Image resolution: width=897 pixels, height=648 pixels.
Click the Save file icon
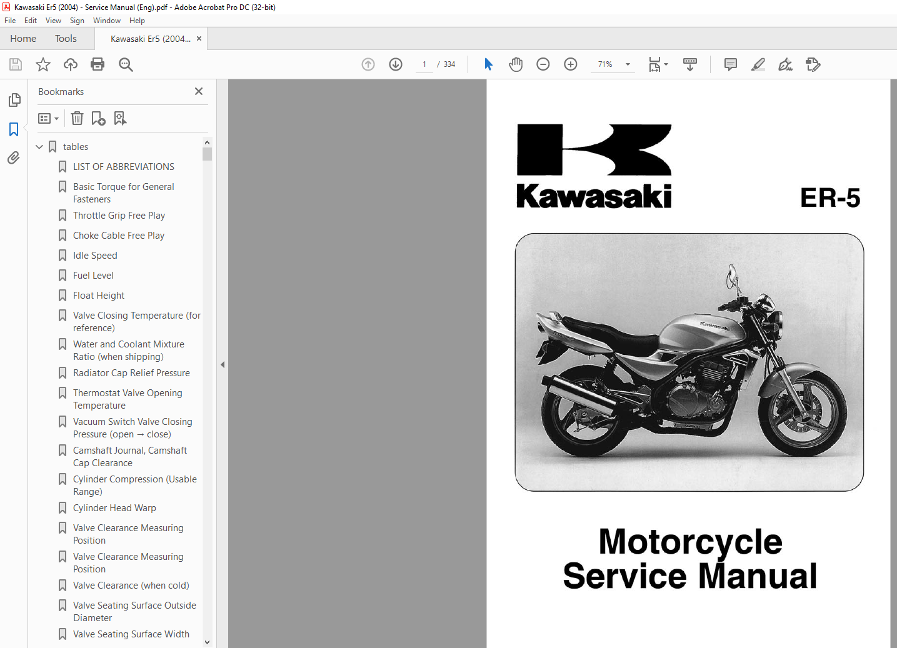click(16, 64)
